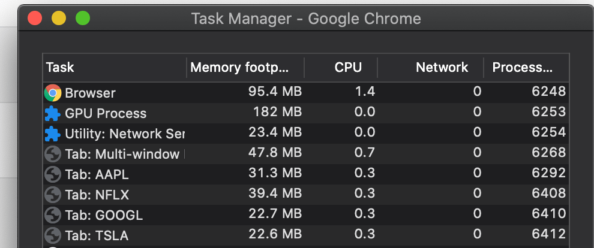Click the puzzle icon for Utility: Network Service
The image size is (594, 248).
click(x=53, y=134)
